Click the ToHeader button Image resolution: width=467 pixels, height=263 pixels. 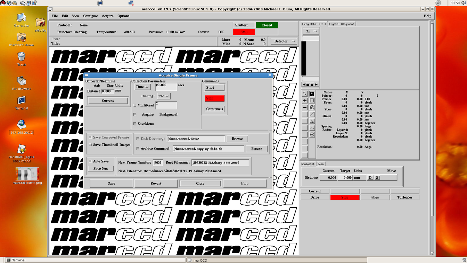click(405, 197)
